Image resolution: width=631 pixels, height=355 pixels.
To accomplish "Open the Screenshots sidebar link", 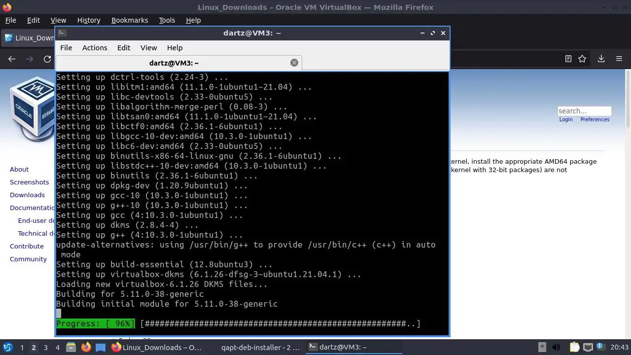I will (x=29, y=182).
